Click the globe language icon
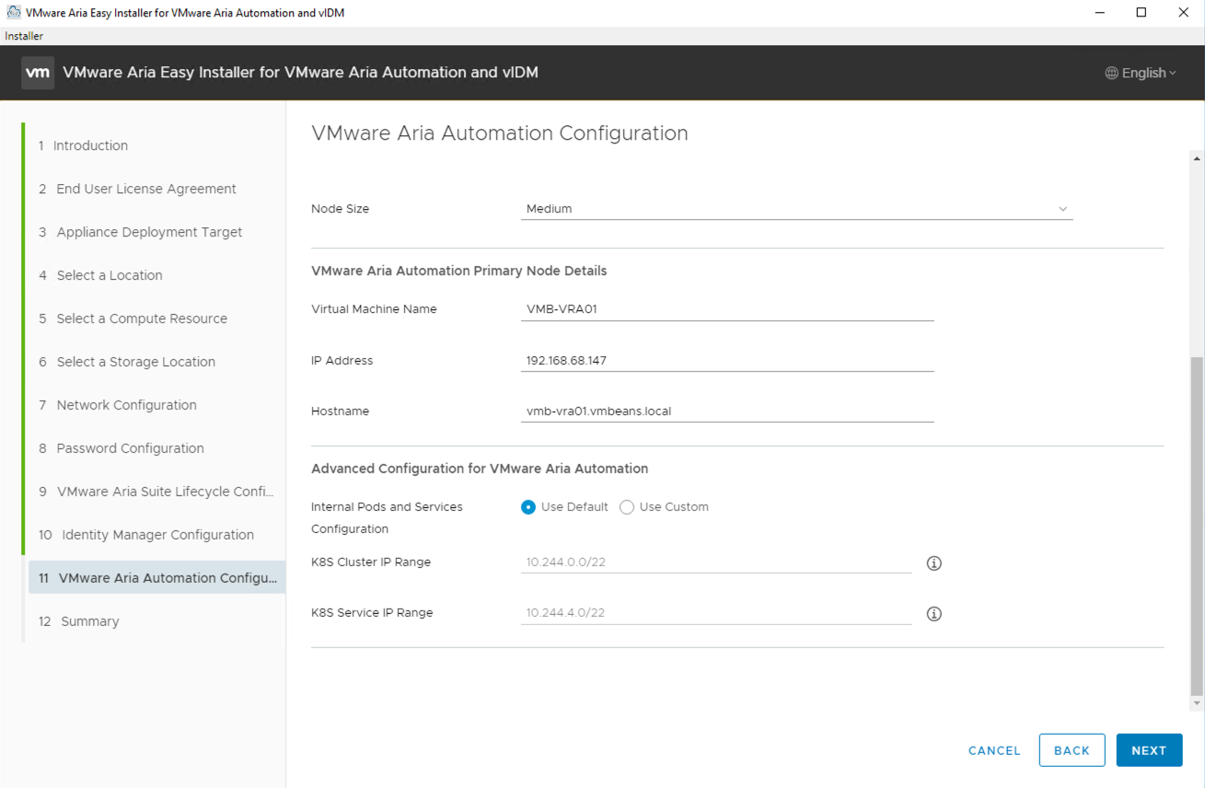Image resolution: width=1205 pixels, height=788 pixels. click(x=1112, y=73)
